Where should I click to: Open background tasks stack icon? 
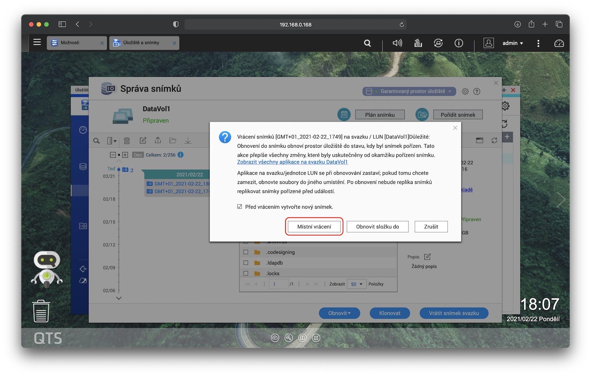point(418,43)
